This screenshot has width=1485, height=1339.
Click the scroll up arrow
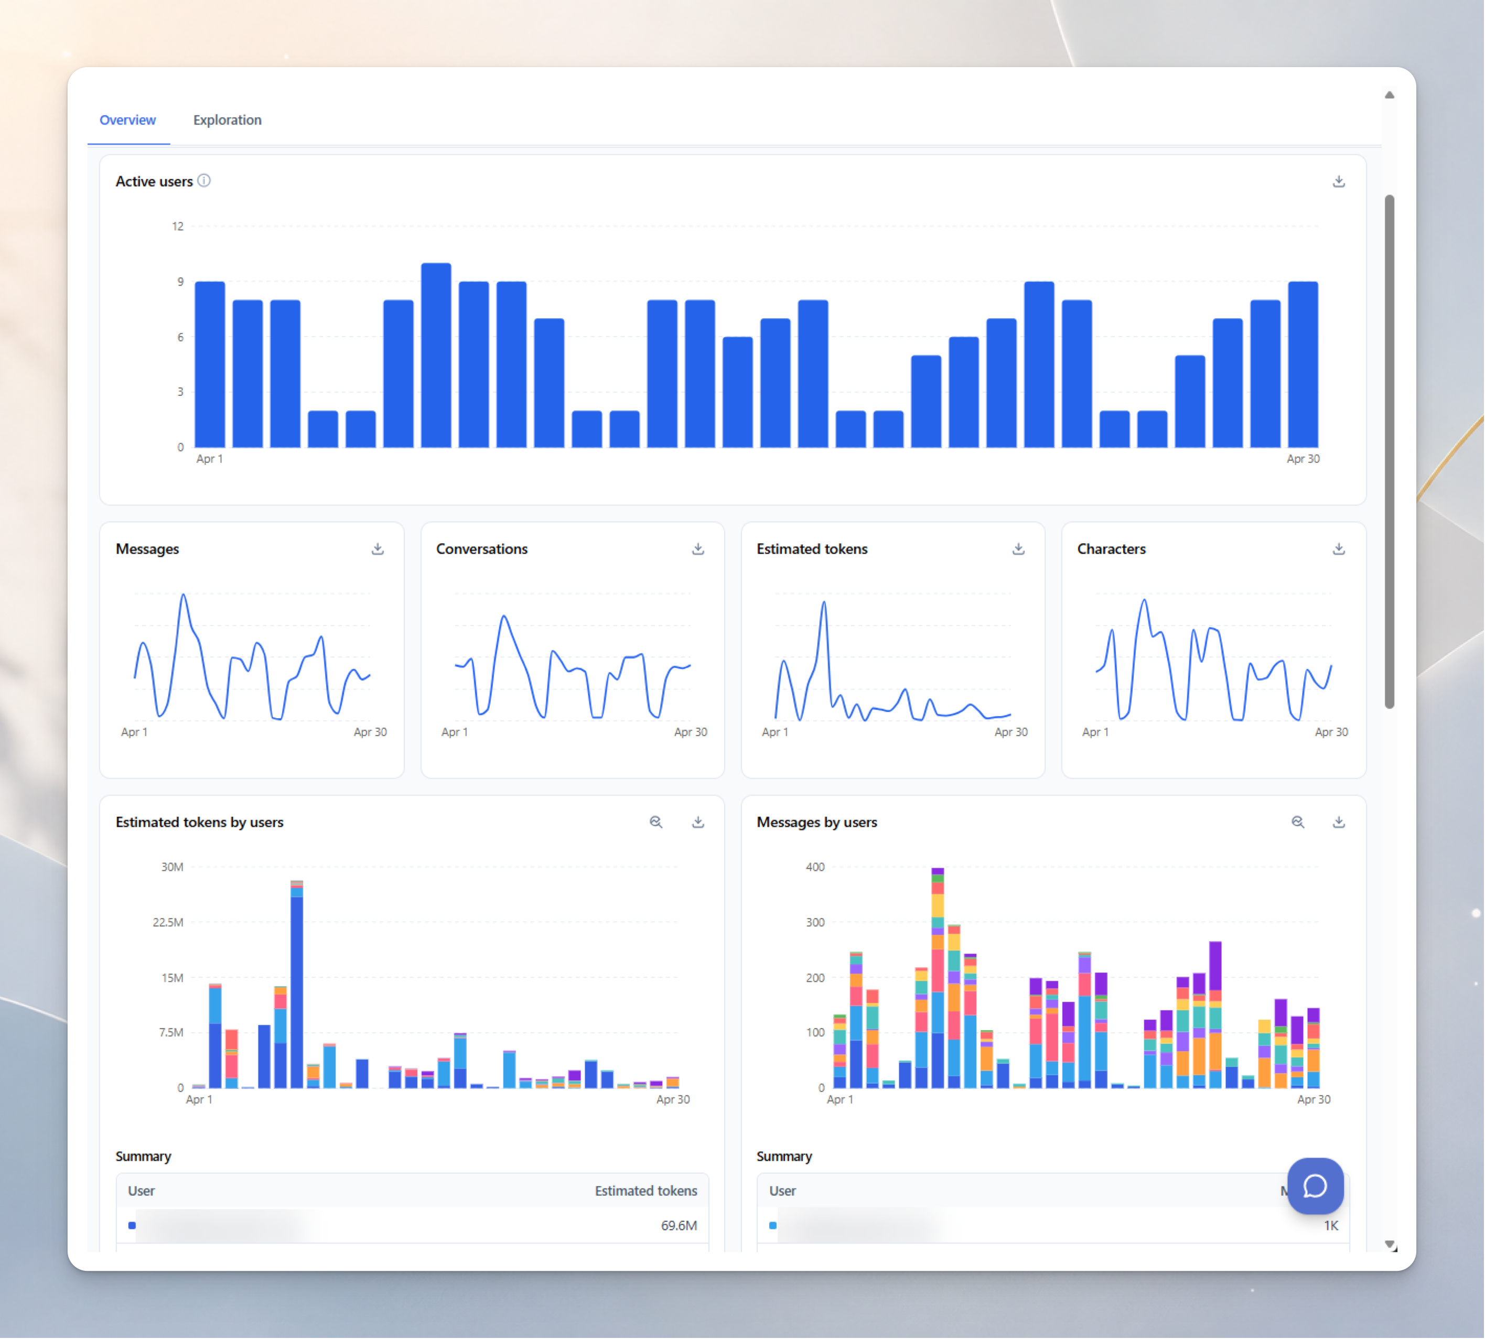[x=1389, y=95]
